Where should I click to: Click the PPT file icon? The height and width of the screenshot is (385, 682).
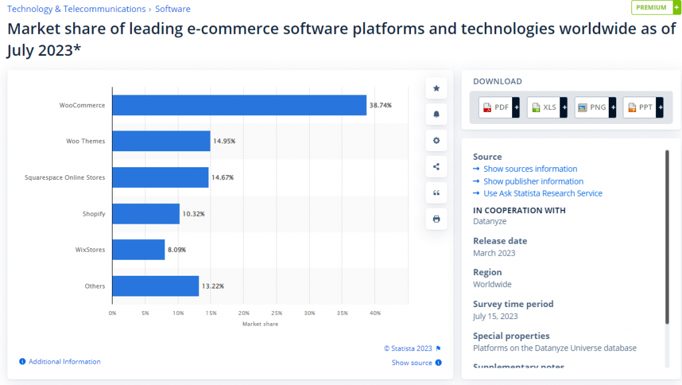632,107
